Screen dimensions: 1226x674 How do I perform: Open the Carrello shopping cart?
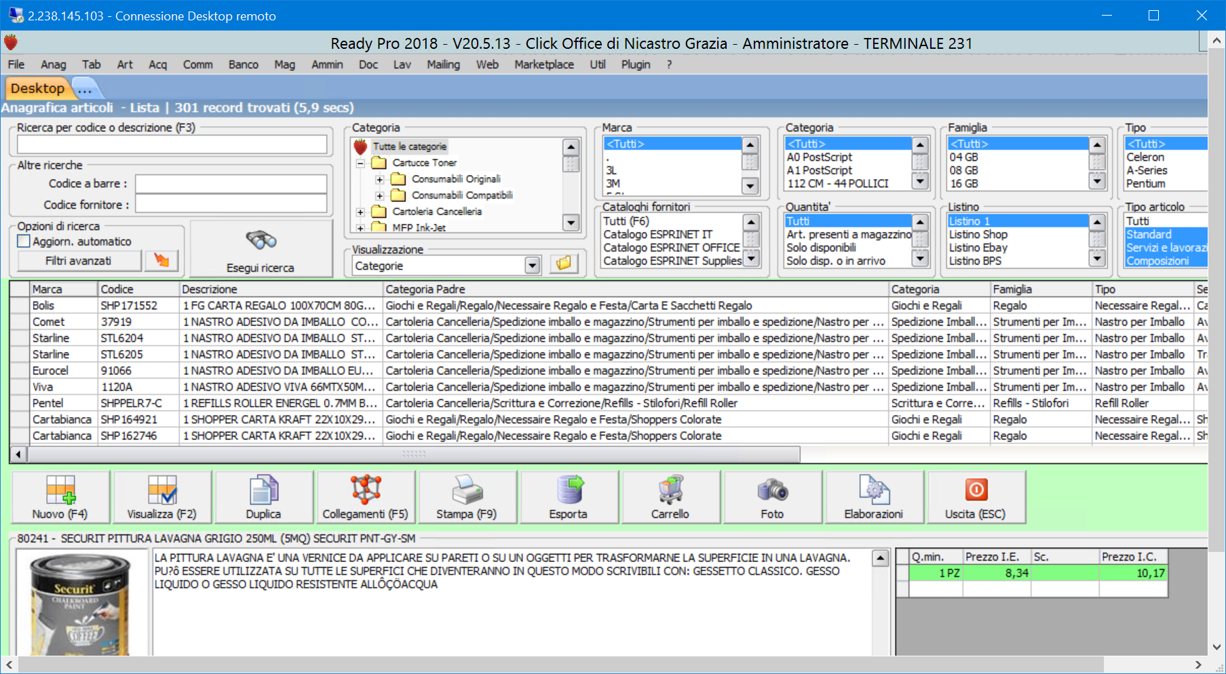[670, 497]
